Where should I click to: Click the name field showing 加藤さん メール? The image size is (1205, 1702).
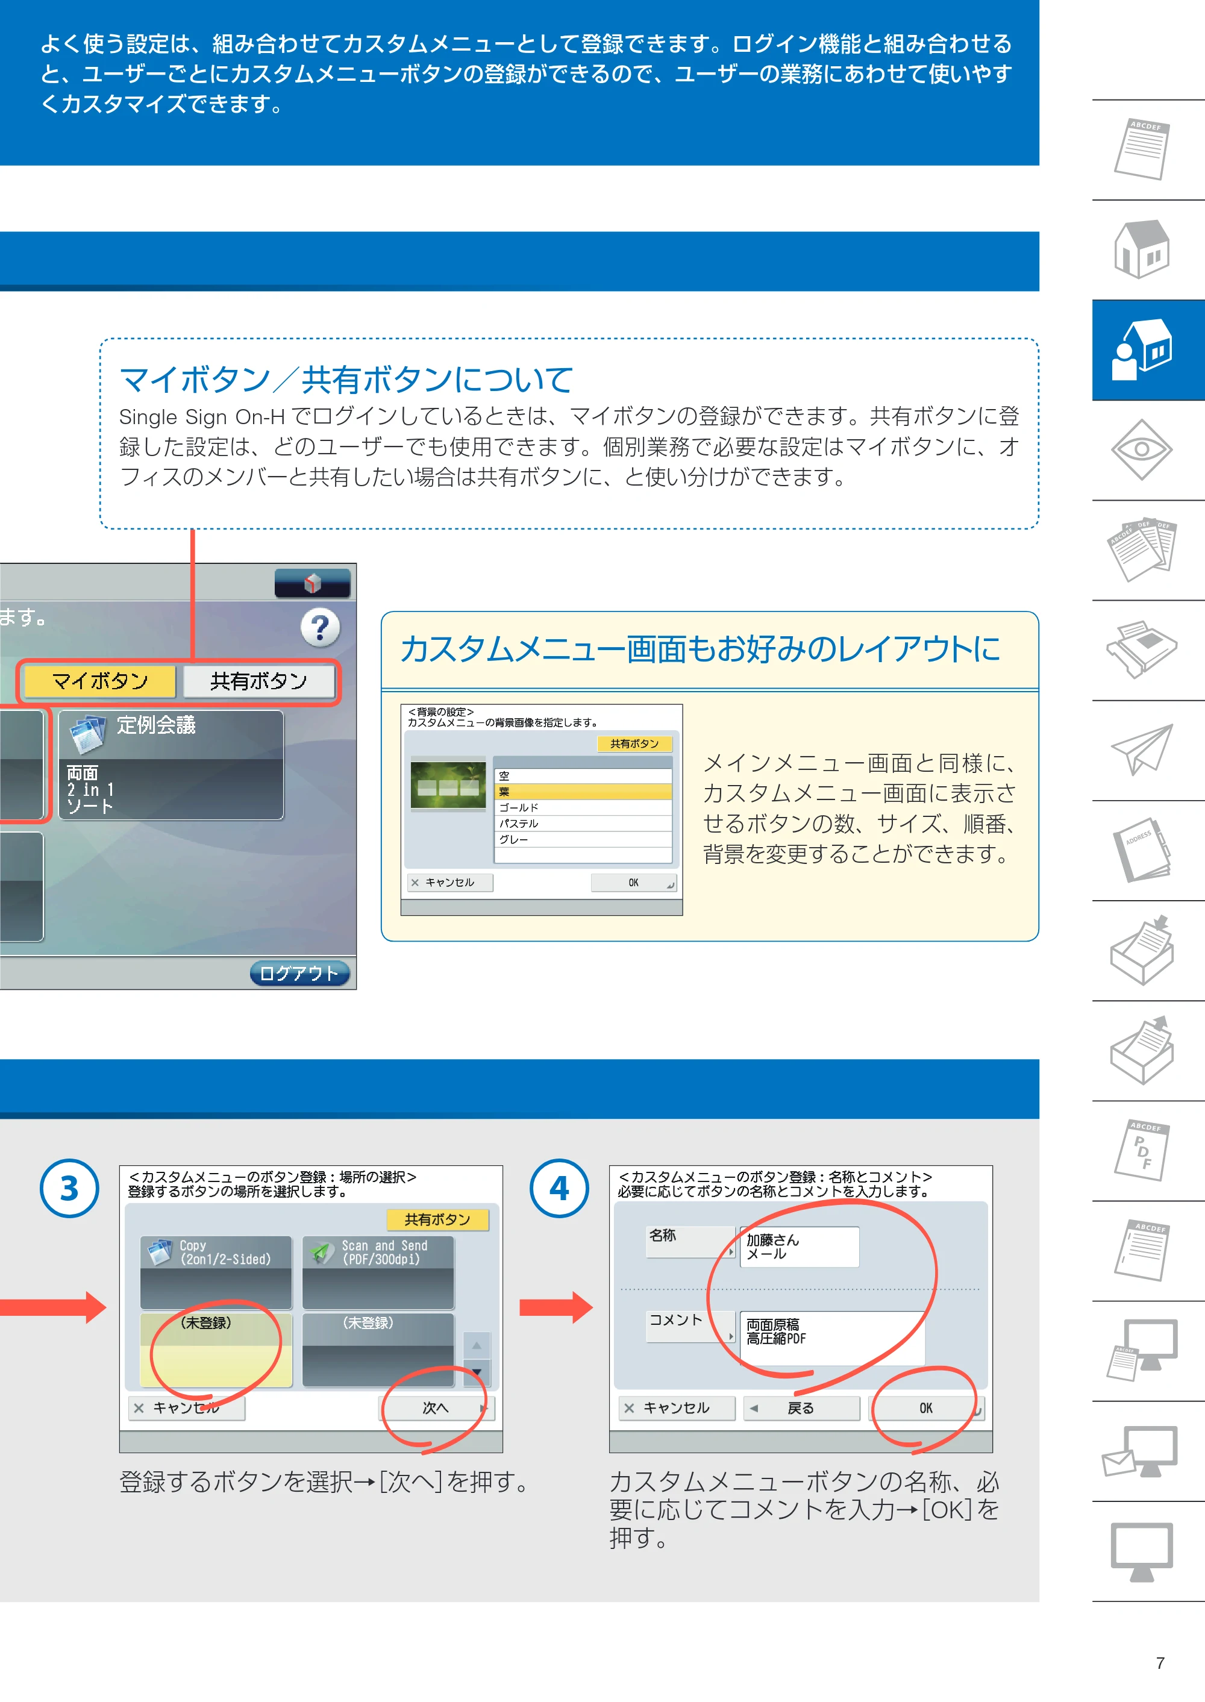pyautogui.click(x=800, y=1247)
